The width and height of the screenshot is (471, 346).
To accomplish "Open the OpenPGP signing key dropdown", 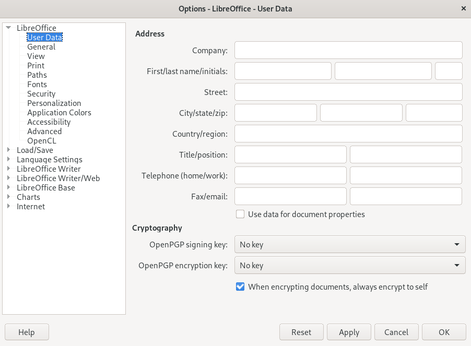I will click(x=349, y=244).
